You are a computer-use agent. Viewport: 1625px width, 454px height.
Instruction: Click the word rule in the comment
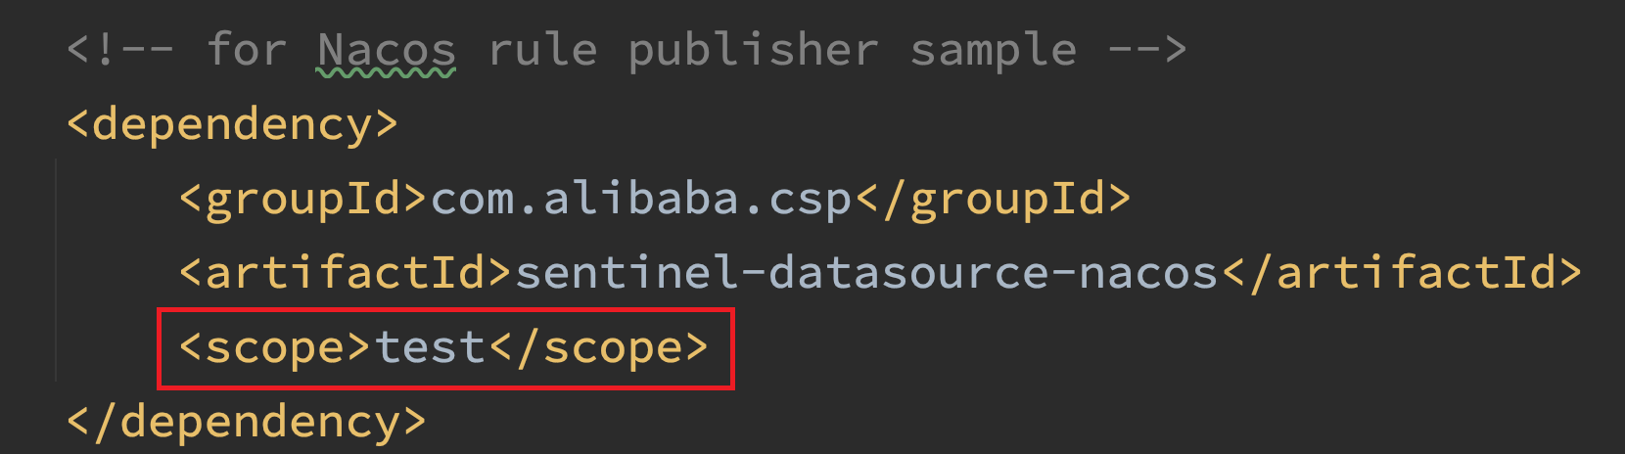[x=542, y=50]
